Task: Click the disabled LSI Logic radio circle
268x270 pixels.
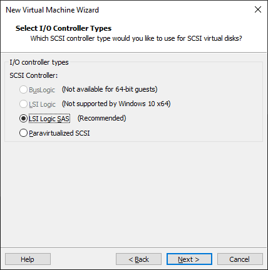Action: [x=23, y=104]
